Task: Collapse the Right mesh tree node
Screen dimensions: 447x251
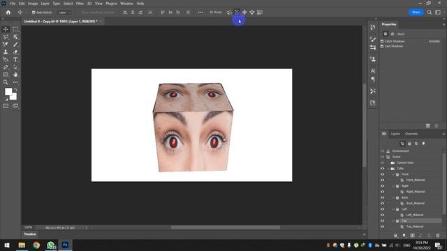Action: coord(393,186)
